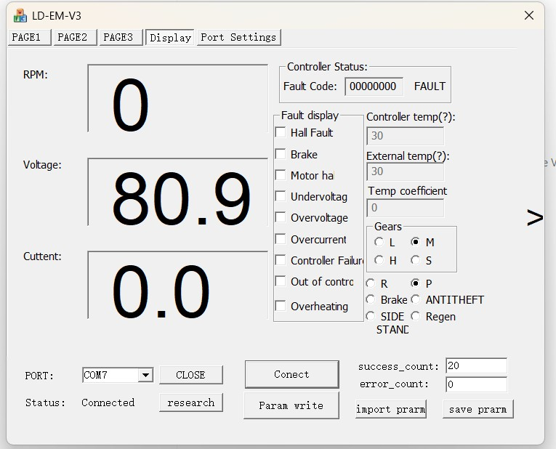Click the Param write button
This screenshot has width=556, height=449.
[x=291, y=405]
